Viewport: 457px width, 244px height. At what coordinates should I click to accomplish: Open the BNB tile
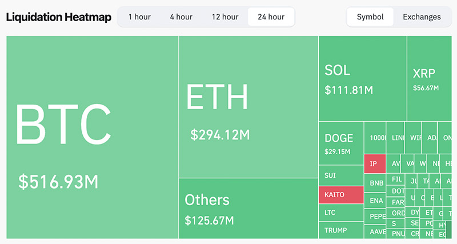point(375,183)
